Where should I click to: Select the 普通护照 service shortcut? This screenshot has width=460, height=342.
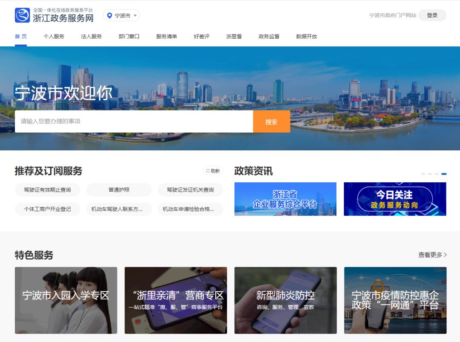point(119,189)
